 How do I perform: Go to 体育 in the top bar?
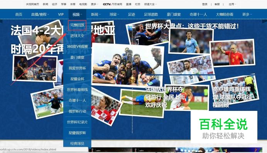(73, 4)
